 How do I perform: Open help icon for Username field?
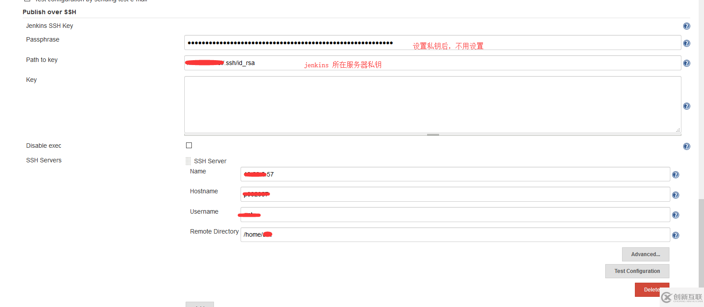point(675,215)
